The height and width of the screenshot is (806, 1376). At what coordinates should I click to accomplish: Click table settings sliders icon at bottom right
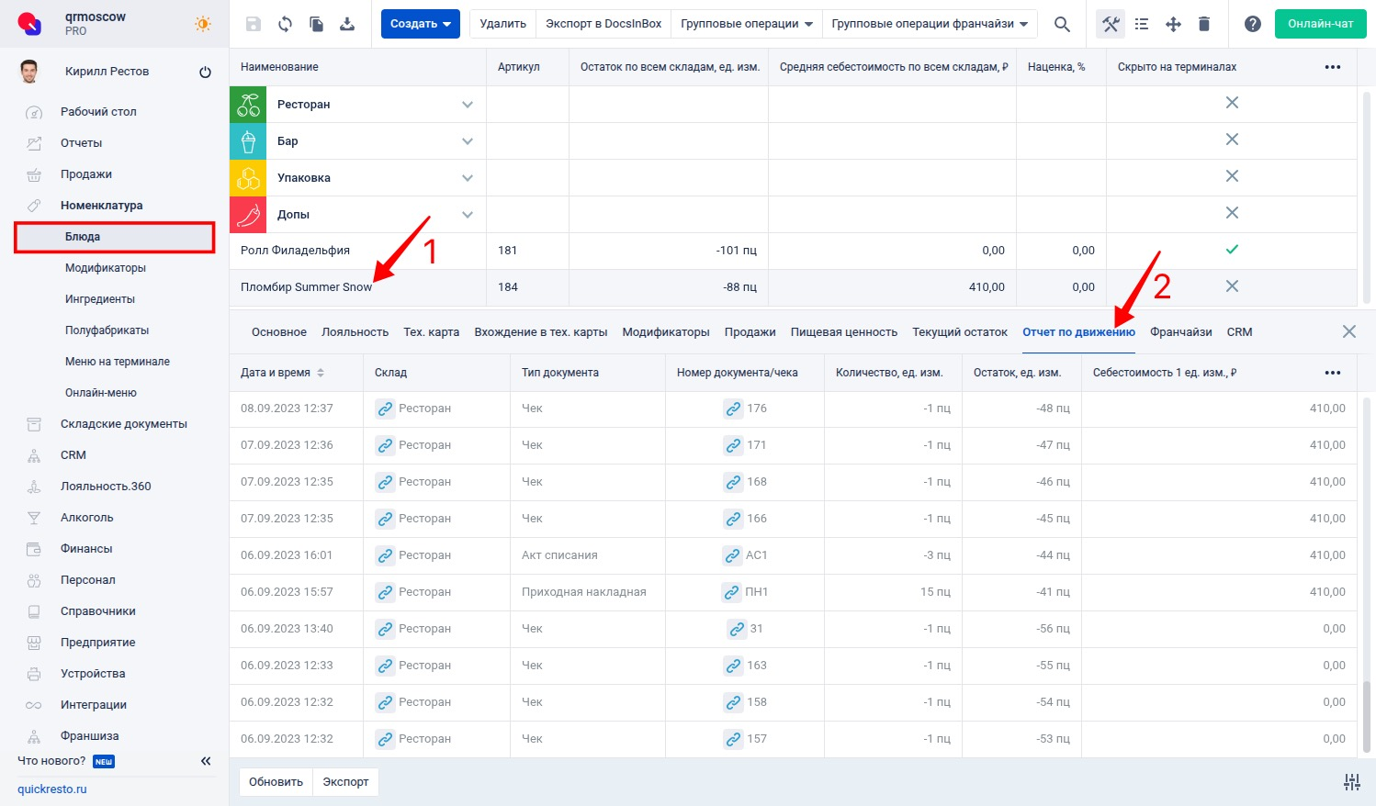click(1351, 782)
